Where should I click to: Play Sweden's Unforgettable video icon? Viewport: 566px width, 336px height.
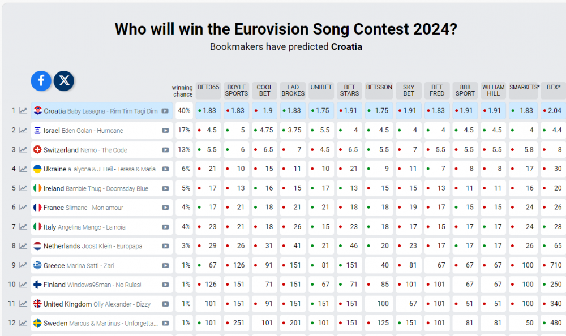tap(165, 323)
